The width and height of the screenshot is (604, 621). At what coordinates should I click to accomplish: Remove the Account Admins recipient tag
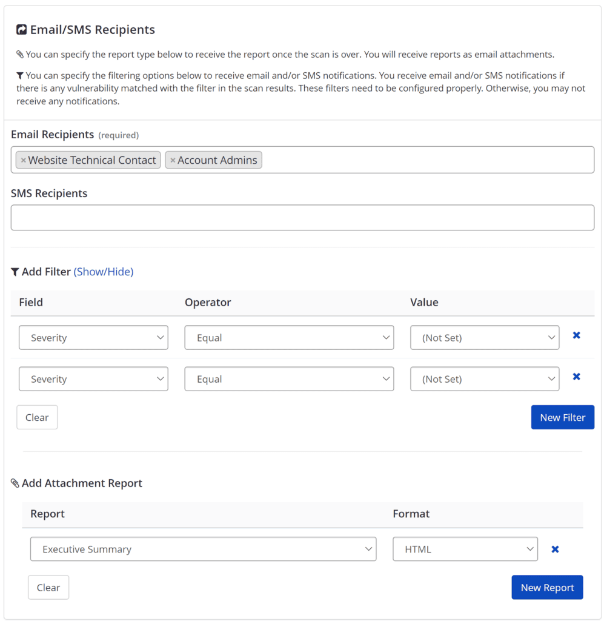click(x=174, y=160)
